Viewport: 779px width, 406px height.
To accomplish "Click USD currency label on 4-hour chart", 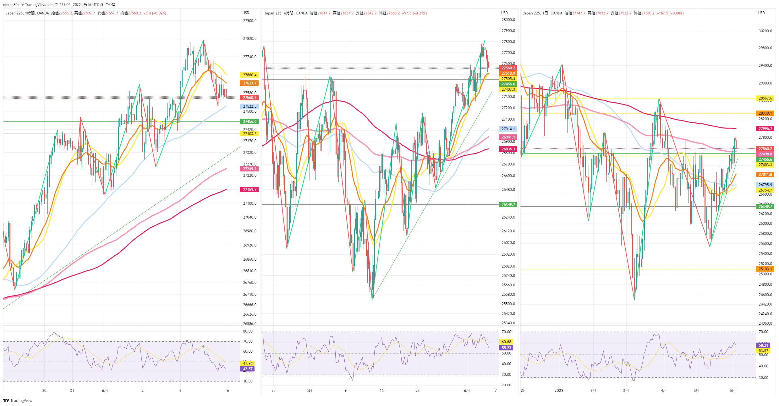I will [504, 13].
